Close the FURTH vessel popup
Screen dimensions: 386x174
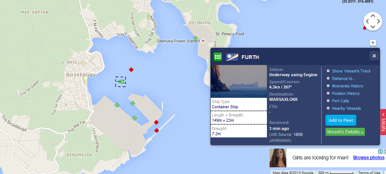[374, 56]
